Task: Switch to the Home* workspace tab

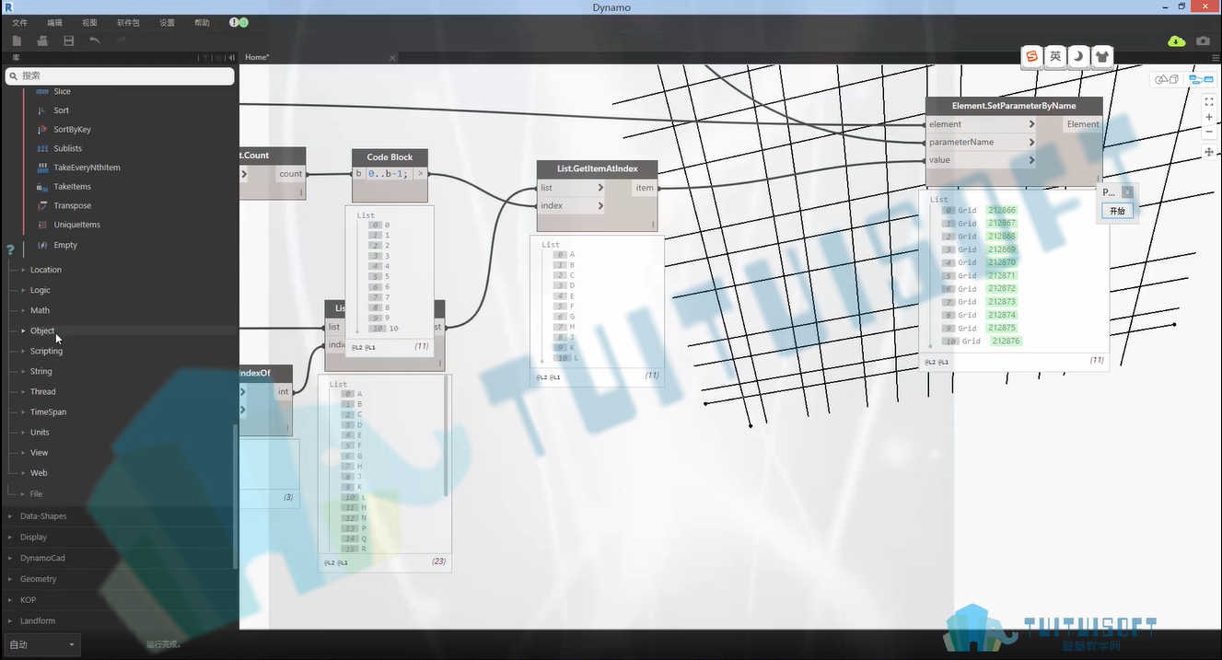Action: click(x=257, y=57)
